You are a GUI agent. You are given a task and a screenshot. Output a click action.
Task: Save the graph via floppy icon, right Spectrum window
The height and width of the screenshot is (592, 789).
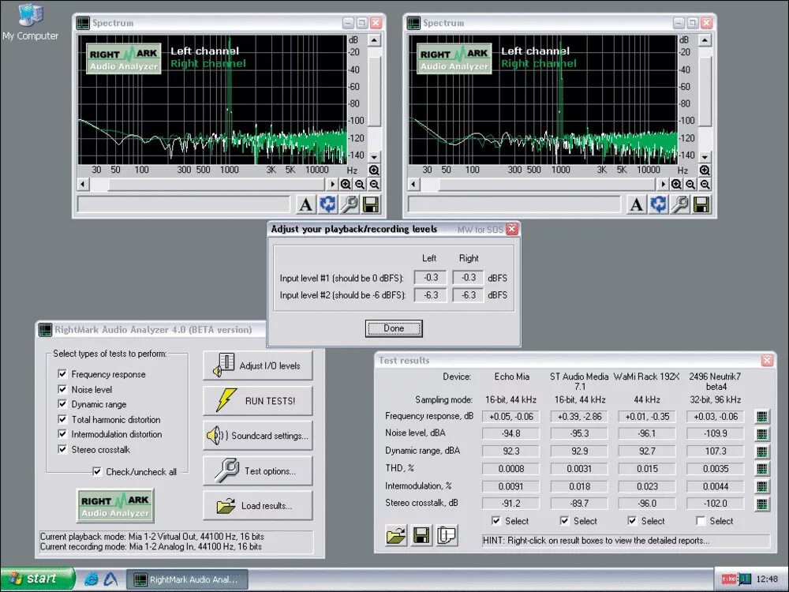coord(701,204)
